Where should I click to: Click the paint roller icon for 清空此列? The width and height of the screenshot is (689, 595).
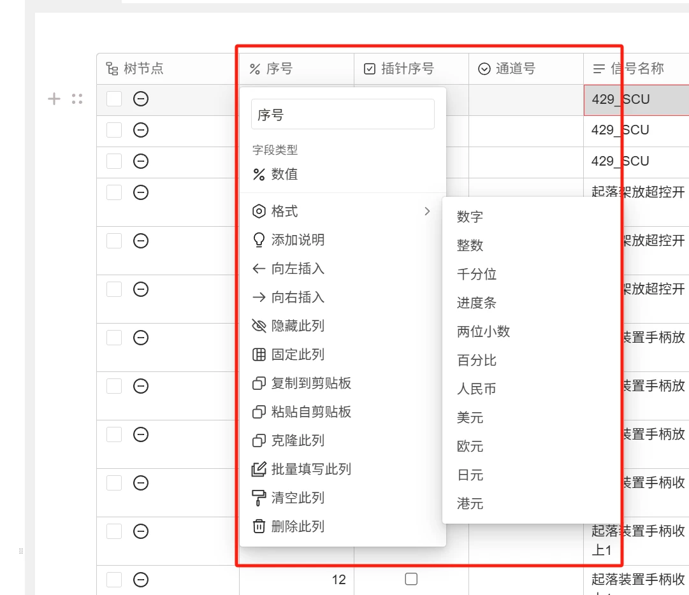click(259, 498)
